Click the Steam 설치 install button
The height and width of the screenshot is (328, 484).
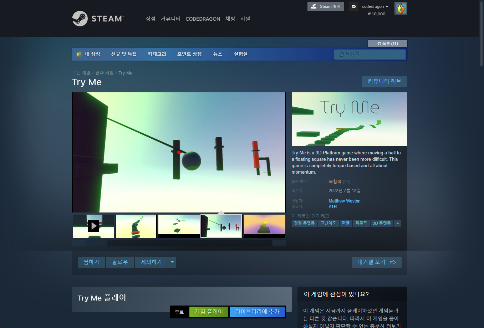326,6
